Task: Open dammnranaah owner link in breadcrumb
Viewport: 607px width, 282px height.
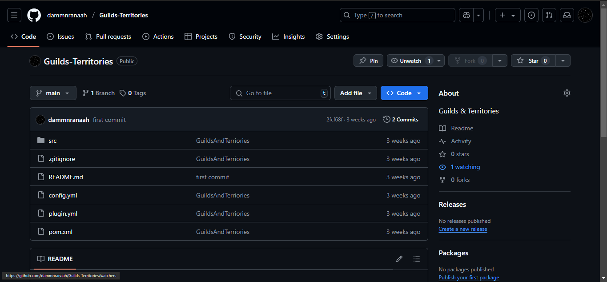Action: tap(67, 15)
